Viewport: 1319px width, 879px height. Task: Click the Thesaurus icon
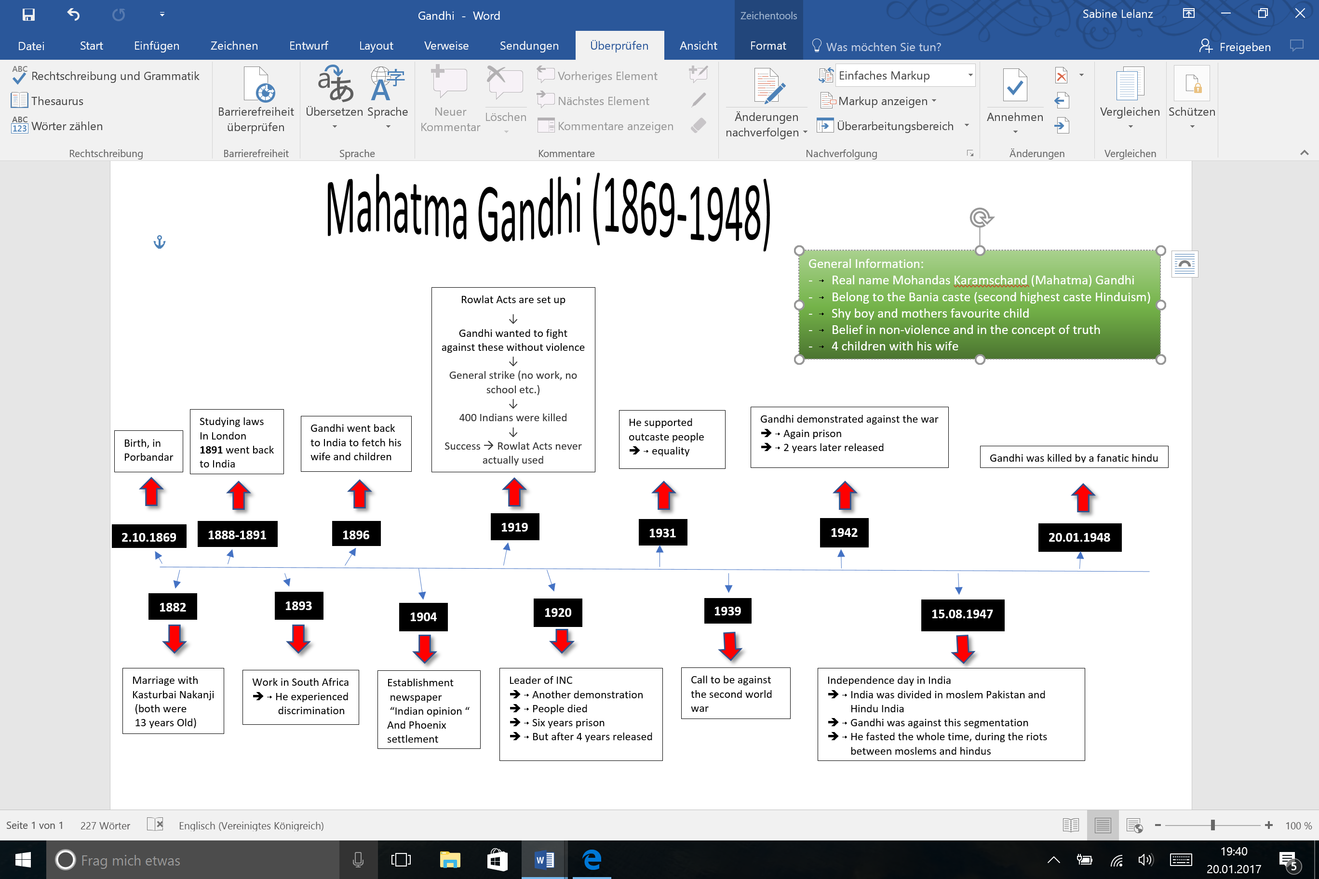(19, 101)
